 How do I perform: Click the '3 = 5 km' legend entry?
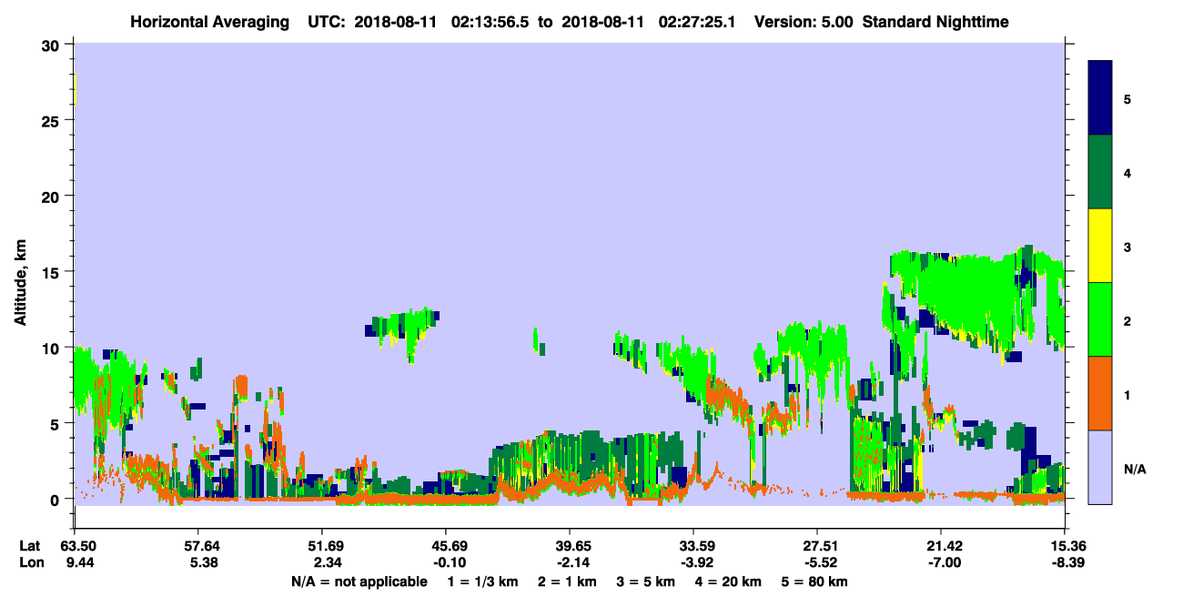[x=645, y=582]
